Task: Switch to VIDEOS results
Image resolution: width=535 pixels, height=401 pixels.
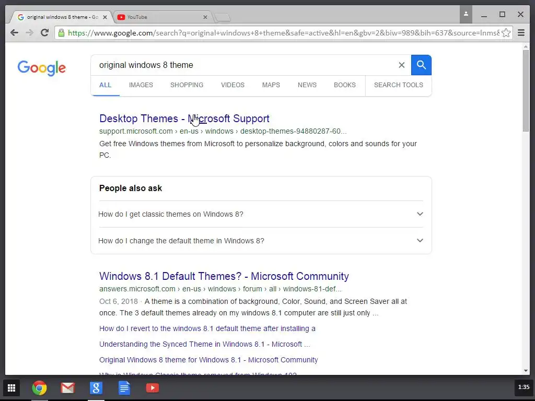Action: [232, 85]
